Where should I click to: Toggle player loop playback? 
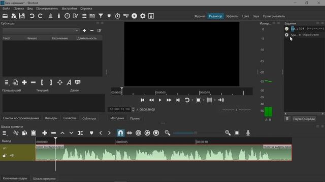(187, 100)
